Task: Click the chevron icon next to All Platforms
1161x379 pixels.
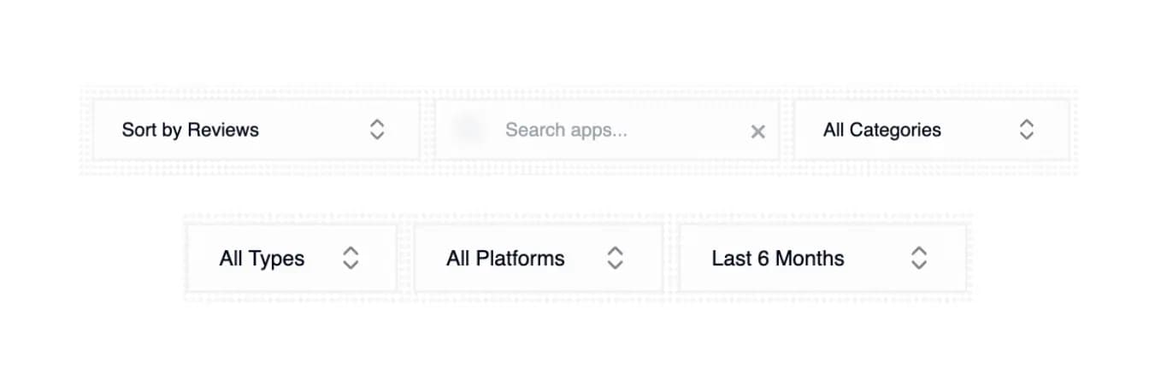Action: pyautogui.click(x=615, y=259)
